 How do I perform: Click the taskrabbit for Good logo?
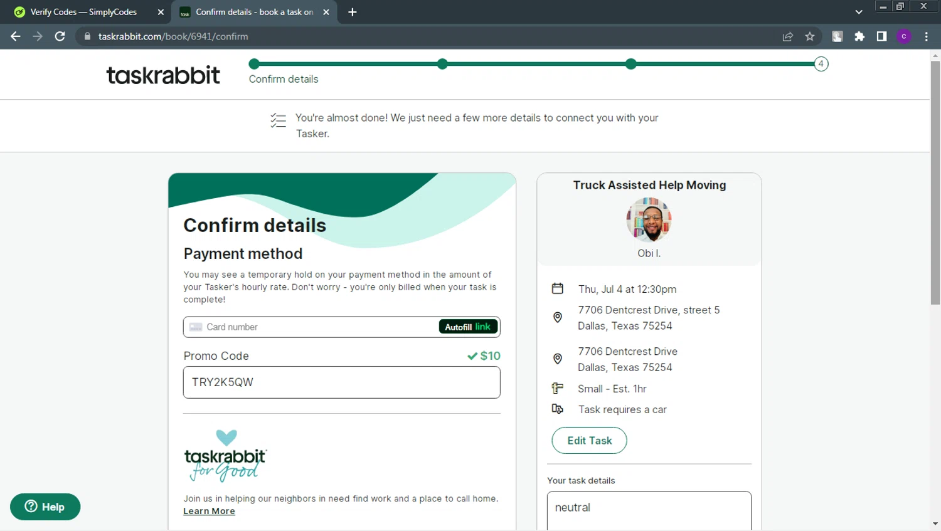(x=225, y=456)
